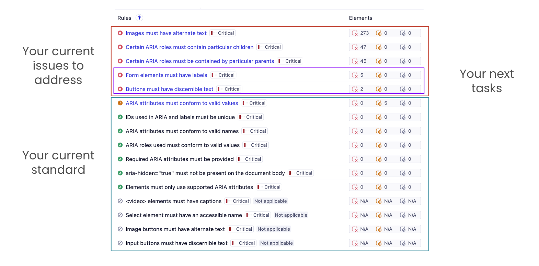The width and height of the screenshot is (539, 266).
Task: Click green check beside Required ARIA attributes
Action: click(120, 159)
